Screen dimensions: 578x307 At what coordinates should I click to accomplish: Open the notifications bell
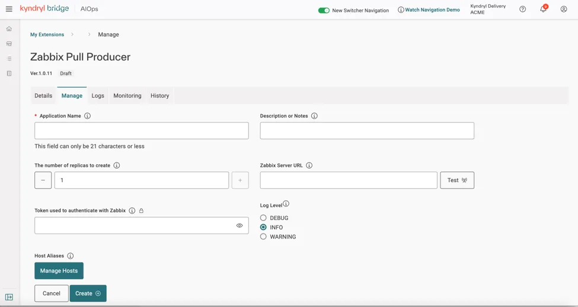pos(544,9)
